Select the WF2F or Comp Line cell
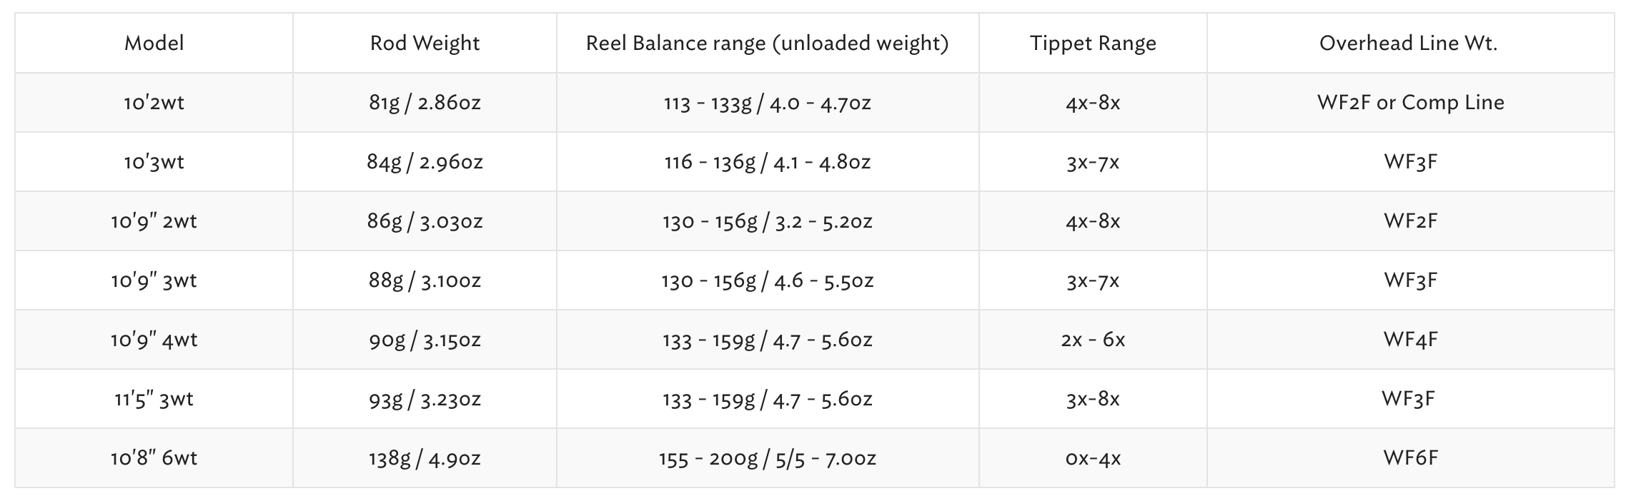This screenshot has height=501, width=1631. pyautogui.click(x=1409, y=103)
